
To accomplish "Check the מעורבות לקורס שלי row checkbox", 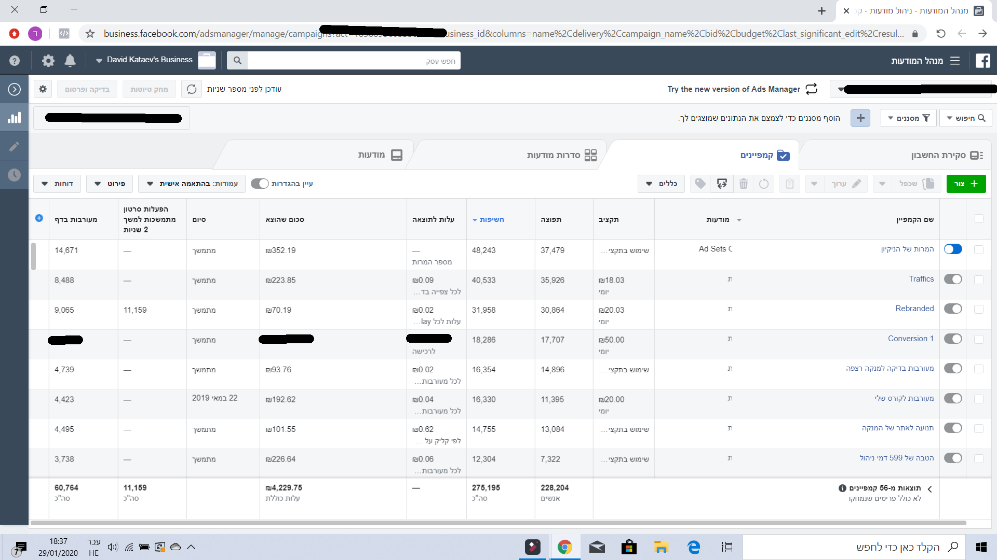I will (x=979, y=399).
